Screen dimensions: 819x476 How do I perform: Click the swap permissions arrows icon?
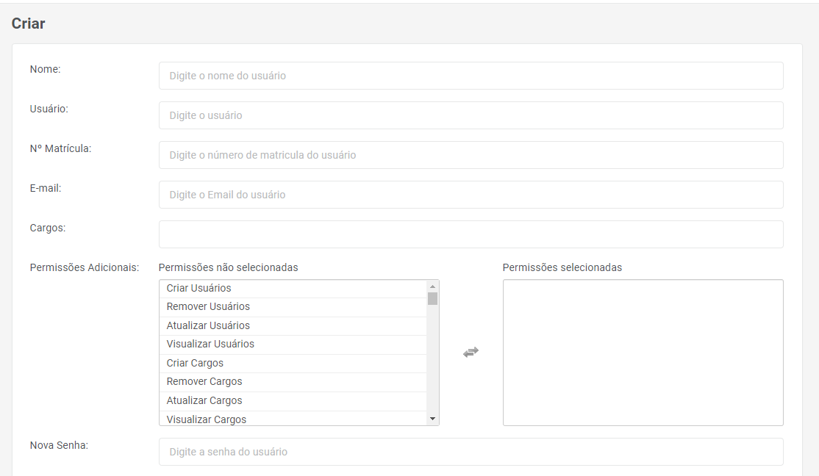tap(471, 353)
